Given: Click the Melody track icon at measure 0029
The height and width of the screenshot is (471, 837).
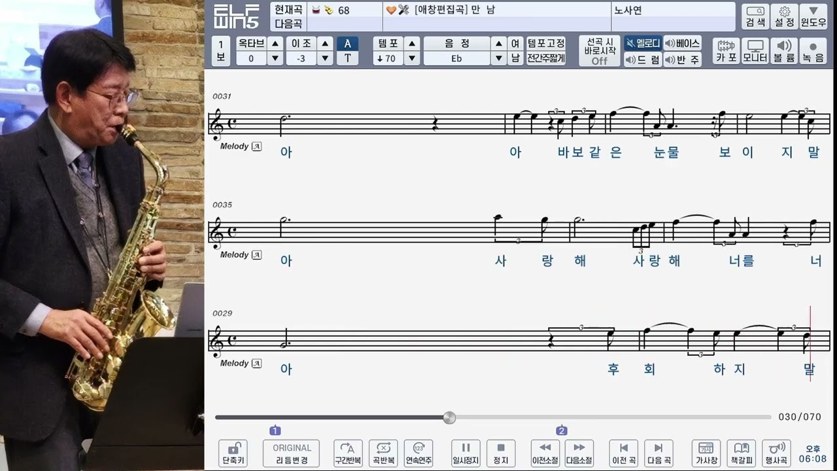Looking at the screenshot, I should click(256, 364).
